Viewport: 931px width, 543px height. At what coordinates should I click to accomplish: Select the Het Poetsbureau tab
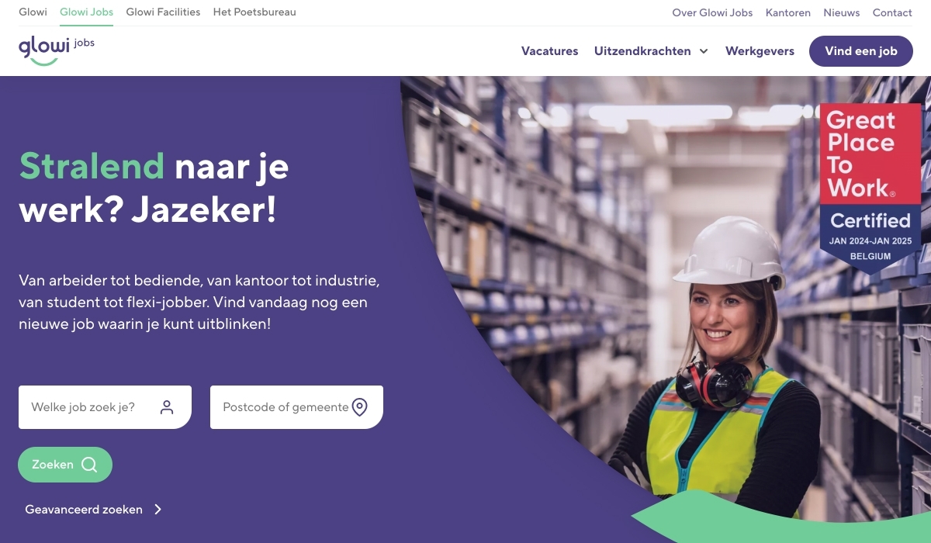[x=254, y=12]
